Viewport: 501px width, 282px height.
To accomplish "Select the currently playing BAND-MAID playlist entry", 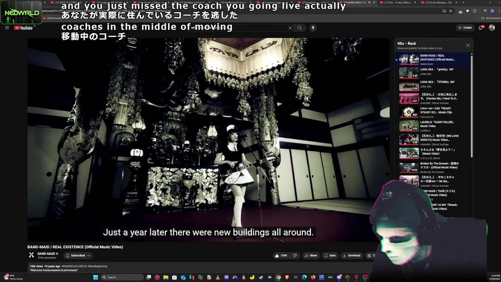I will click(x=433, y=60).
